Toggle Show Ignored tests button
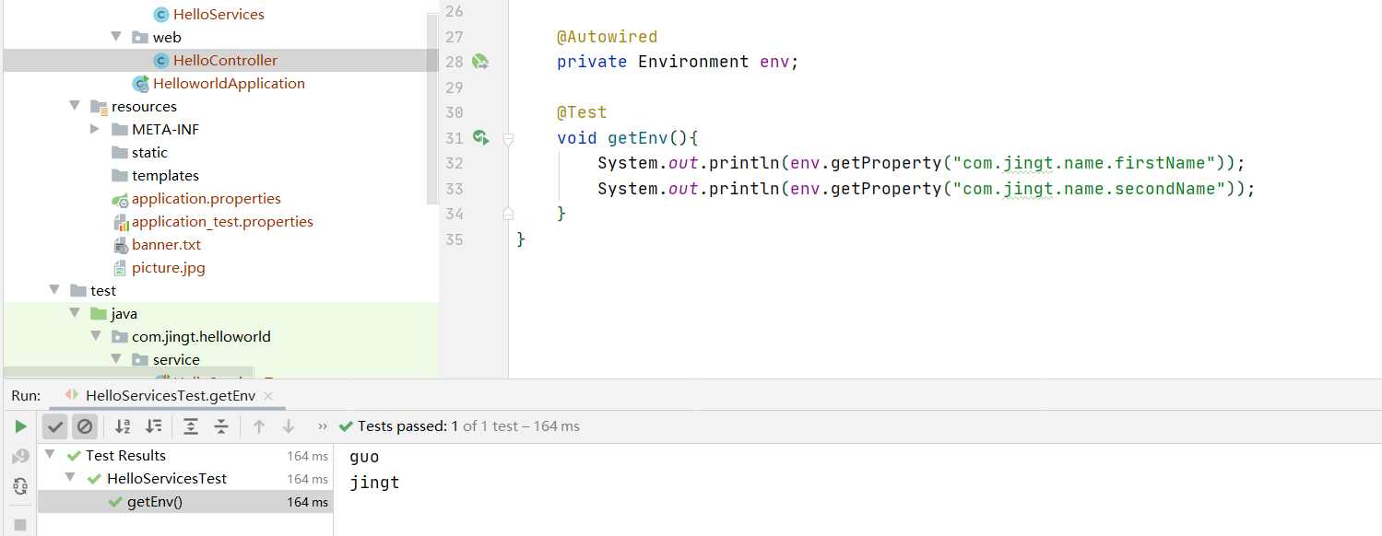 click(85, 426)
